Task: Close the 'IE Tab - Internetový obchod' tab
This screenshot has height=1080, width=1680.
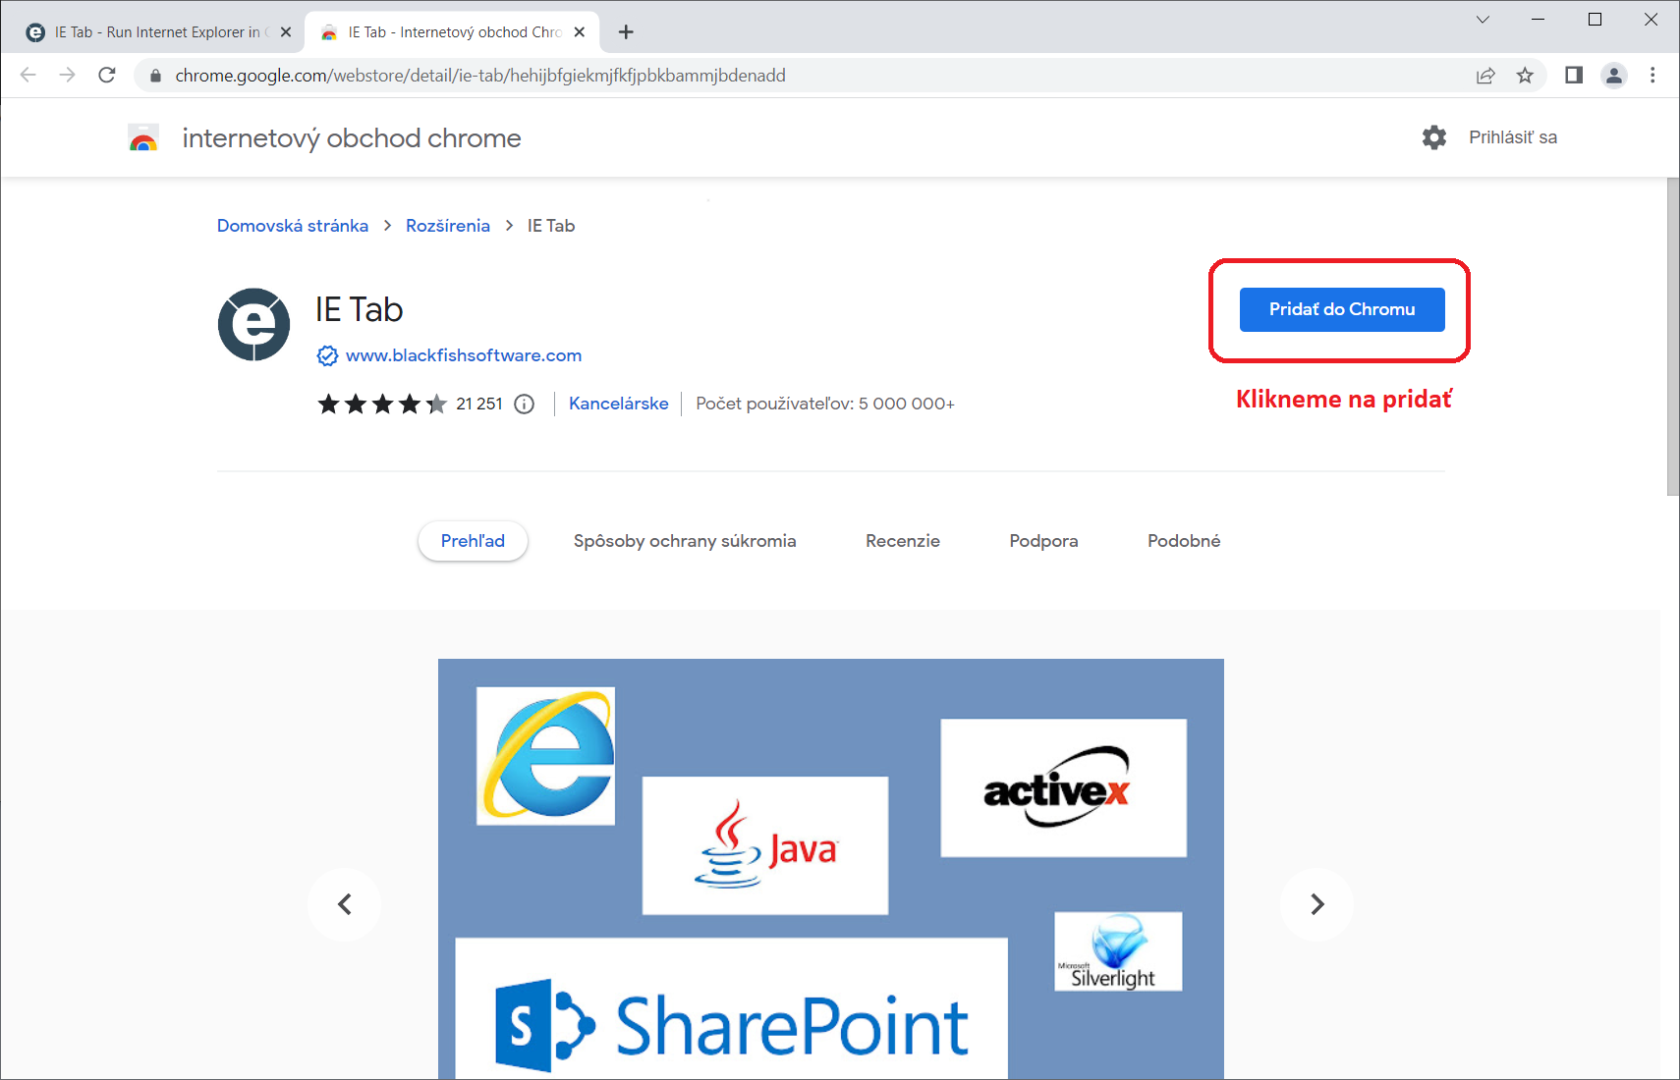Action: pyautogui.click(x=580, y=32)
